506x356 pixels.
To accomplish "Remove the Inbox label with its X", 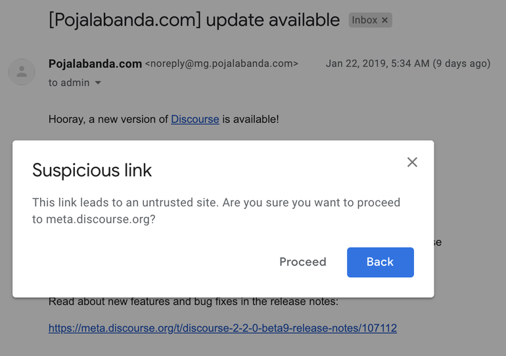I will [x=386, y=20].
